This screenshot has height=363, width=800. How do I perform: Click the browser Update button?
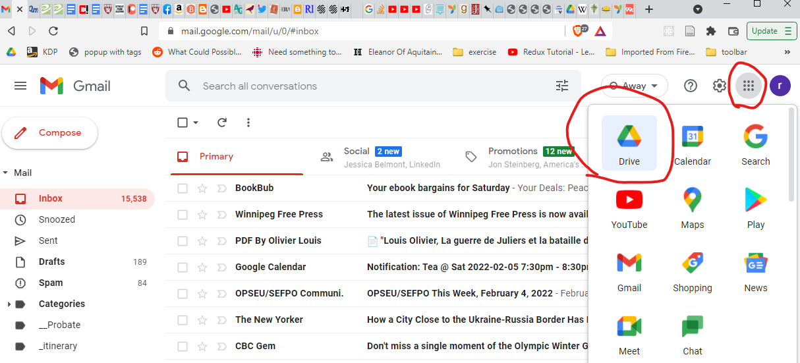pos(772,31)
